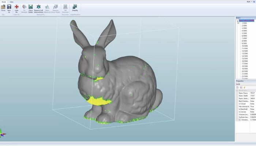Click the Is Closed property value
The height and width of the screenshot is (146, 256).
(252, 104)
